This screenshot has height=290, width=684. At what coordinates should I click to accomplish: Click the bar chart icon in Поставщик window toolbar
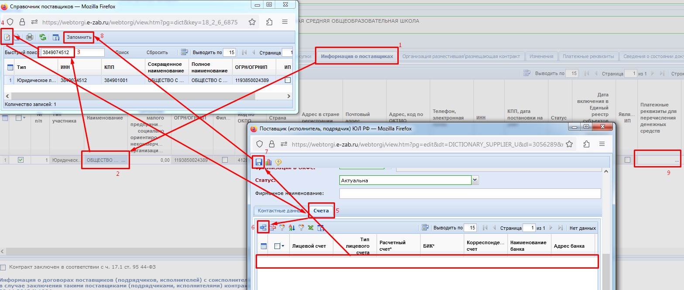click(268, 162)
